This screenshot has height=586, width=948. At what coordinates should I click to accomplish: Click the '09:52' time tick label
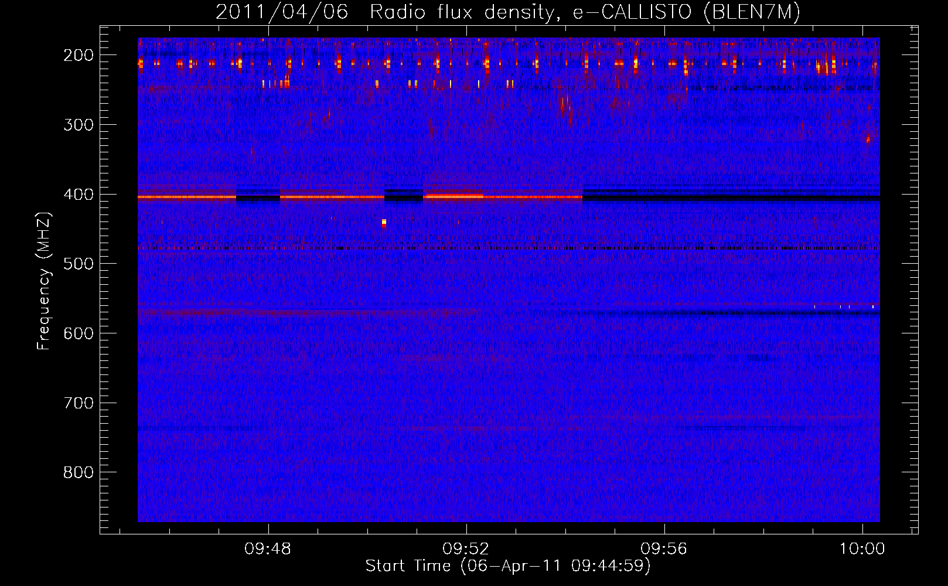[466, 549]
